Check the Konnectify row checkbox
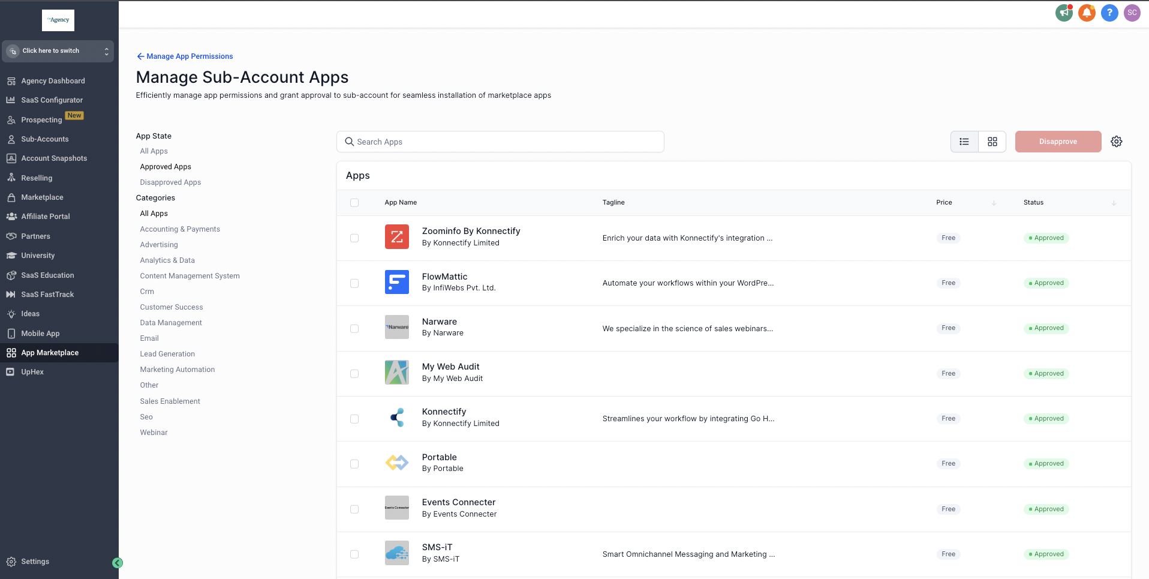Viewport: 1149px width, 579px height. pos(354,419)
